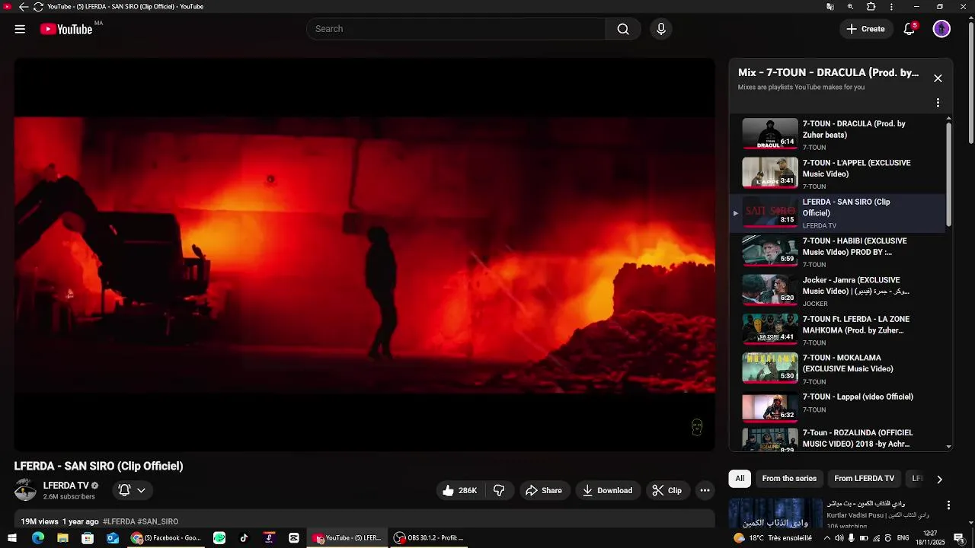The image size is (975, 548).
Task: Open the browser three-dot menu
Action: (892, 7)
